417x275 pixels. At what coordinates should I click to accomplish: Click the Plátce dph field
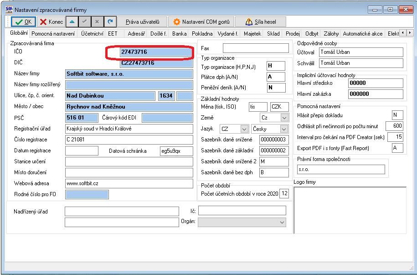click(x=276, y=77)
